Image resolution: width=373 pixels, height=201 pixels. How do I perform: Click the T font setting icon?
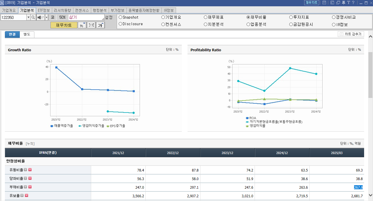[348, 3]
